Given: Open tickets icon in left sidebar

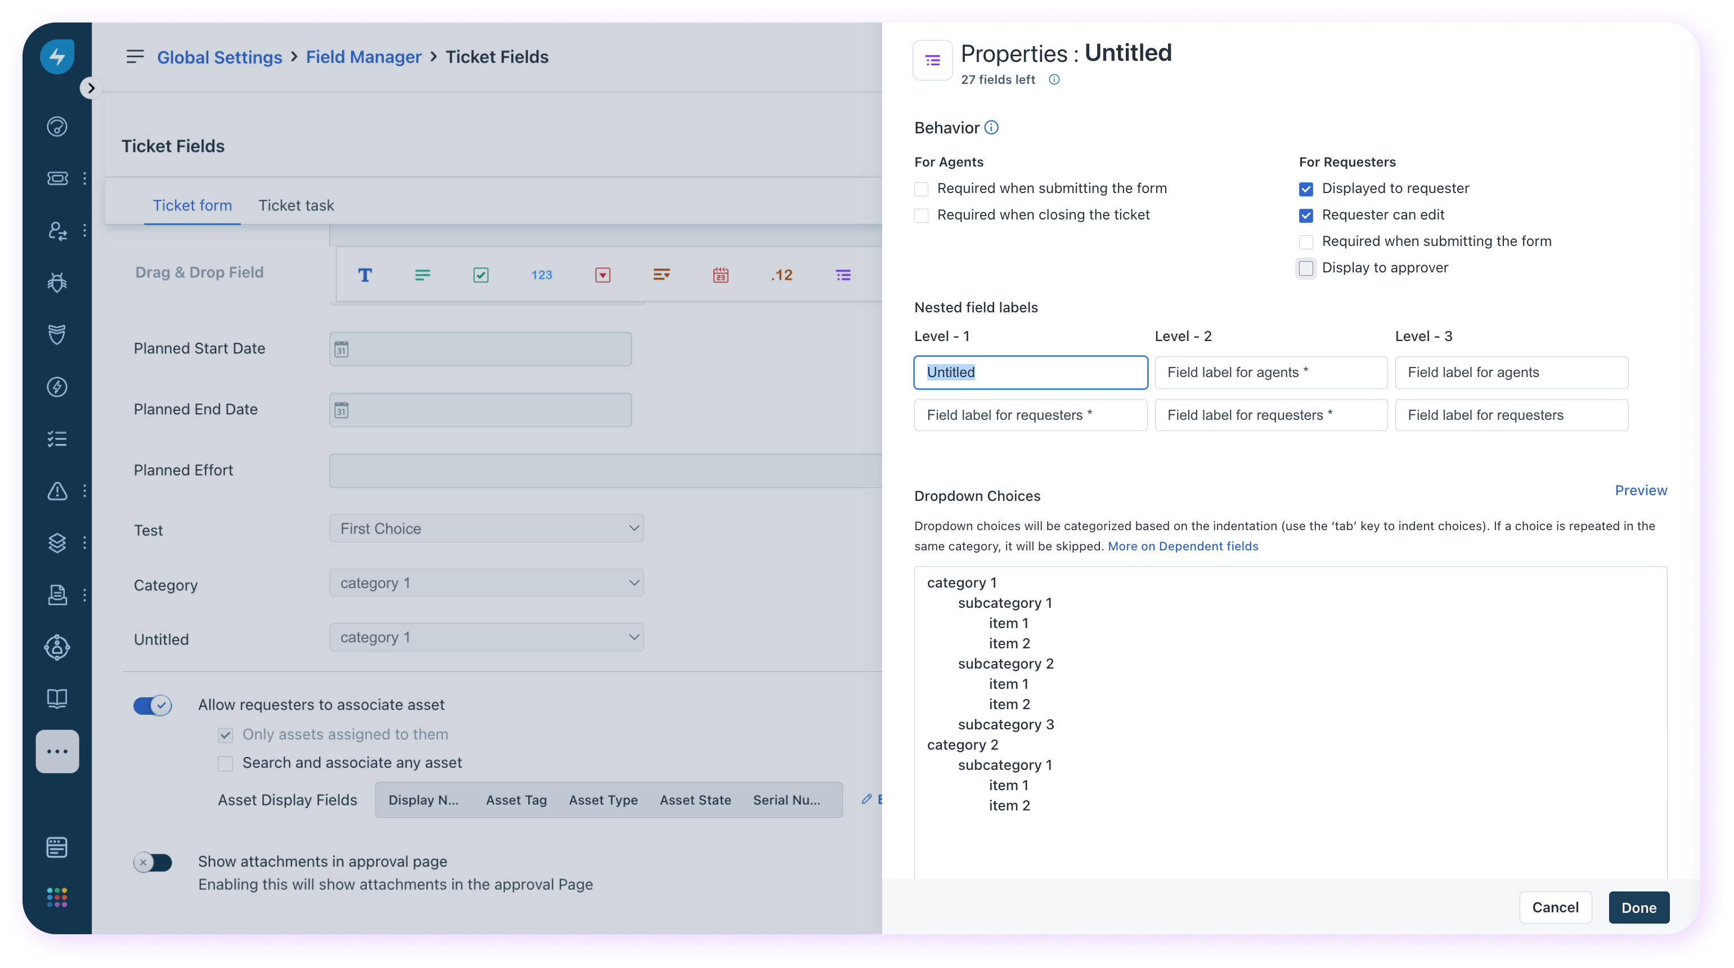Looking at the screenshot, I should click(x=57, y=178).
